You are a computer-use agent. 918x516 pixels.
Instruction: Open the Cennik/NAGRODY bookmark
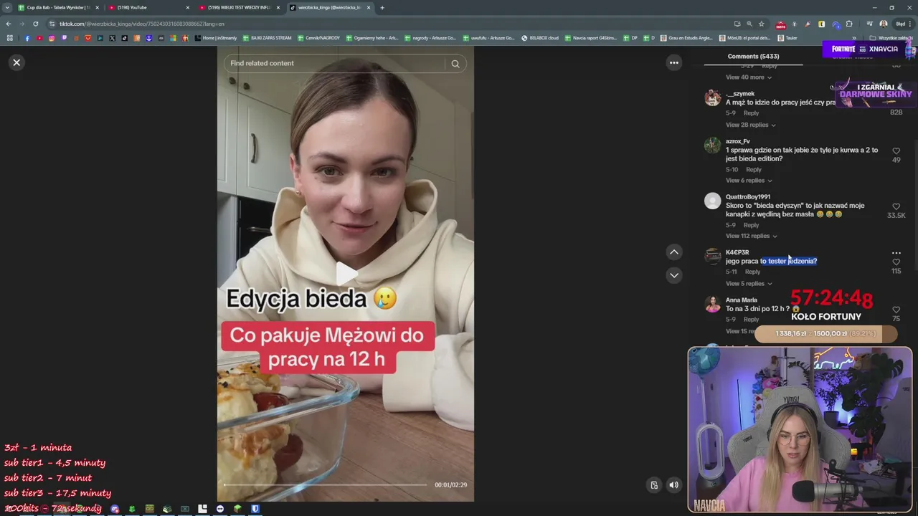coord(317,38)
